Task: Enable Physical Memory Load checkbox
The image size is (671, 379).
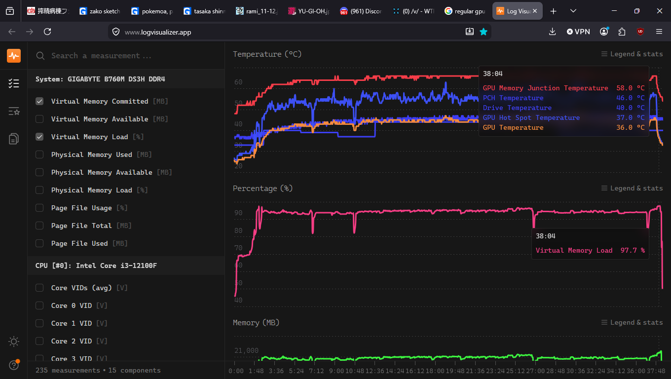Action: 39,190
